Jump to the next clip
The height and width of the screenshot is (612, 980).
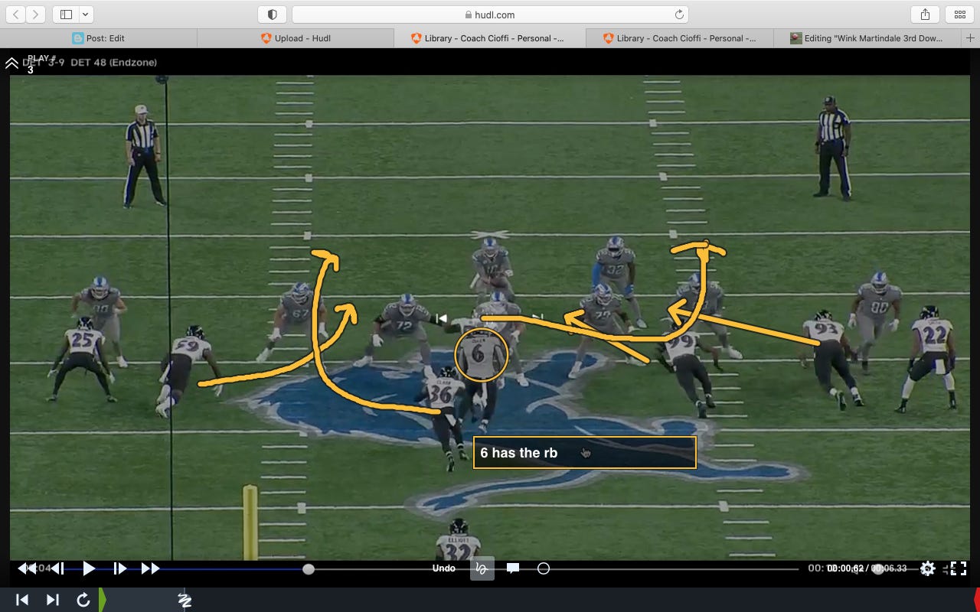pyautogui.click(x=53, y=600)
